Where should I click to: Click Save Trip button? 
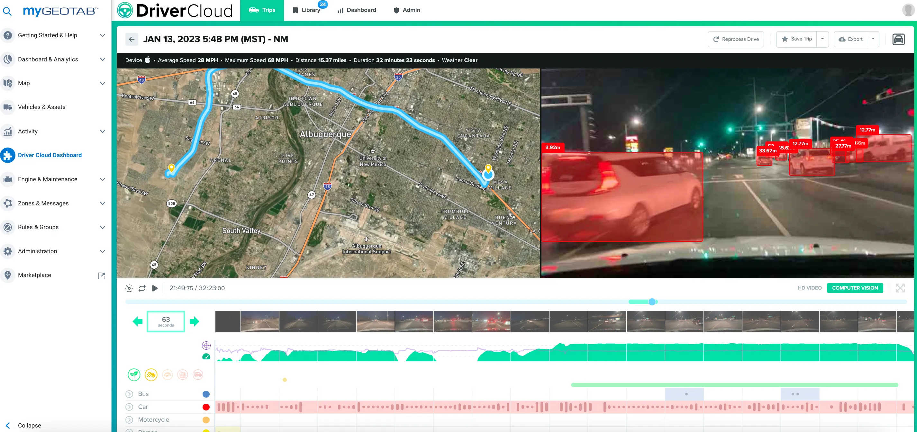(796, 39)
